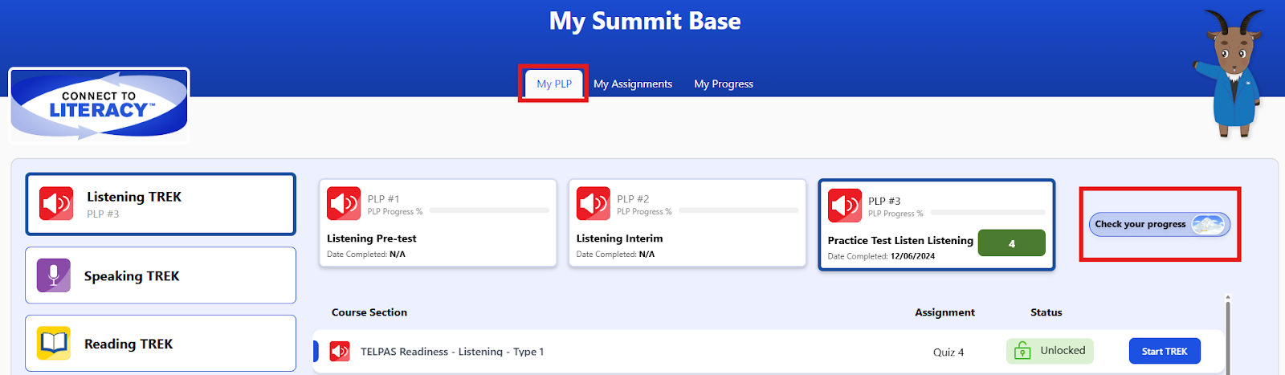Click the PLP #1 progress bar
This screenshot has height=375, width=1285.
[x=489, y=210]
